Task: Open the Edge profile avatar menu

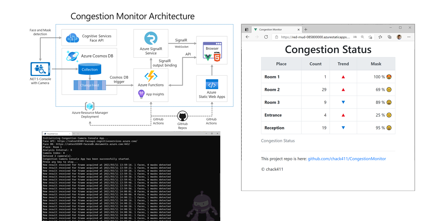Action: pos(399,37)
